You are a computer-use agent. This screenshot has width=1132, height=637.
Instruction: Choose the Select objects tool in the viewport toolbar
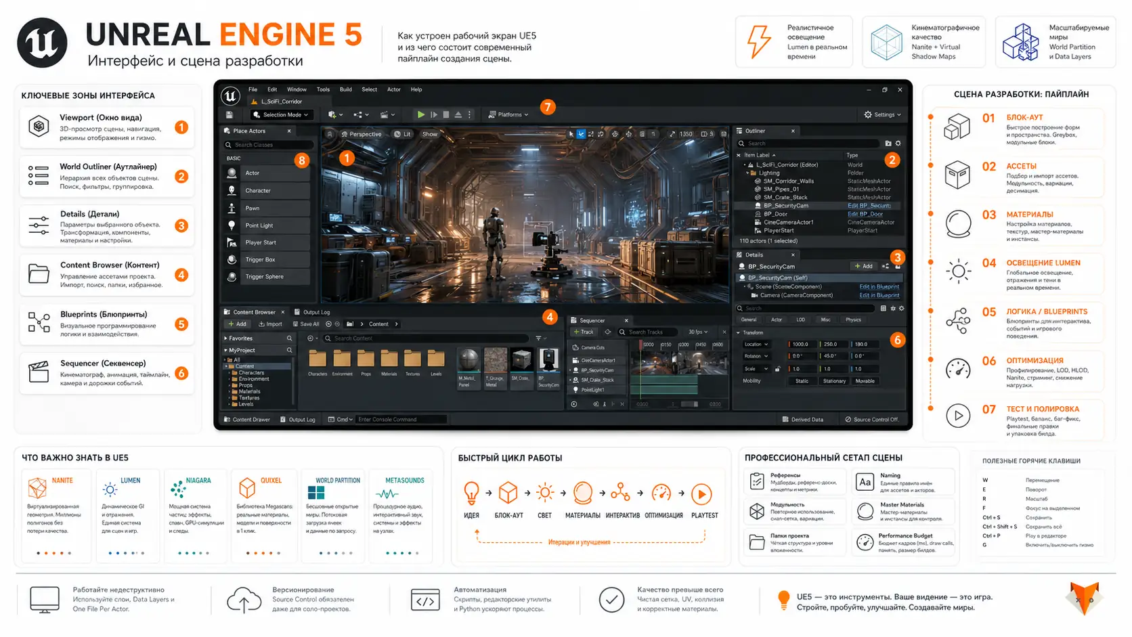571,134
